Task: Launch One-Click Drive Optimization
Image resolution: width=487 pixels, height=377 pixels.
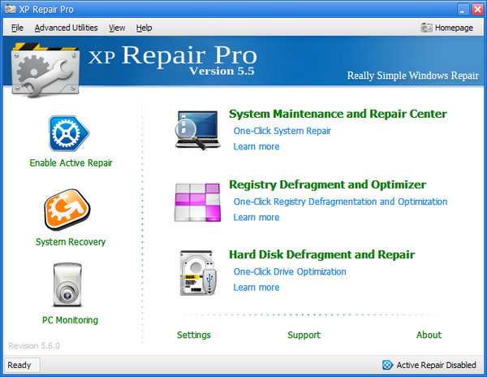Action: (290, 272)
